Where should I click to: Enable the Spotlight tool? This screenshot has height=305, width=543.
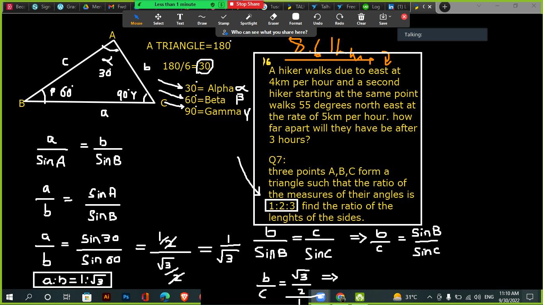click(248, 19)
